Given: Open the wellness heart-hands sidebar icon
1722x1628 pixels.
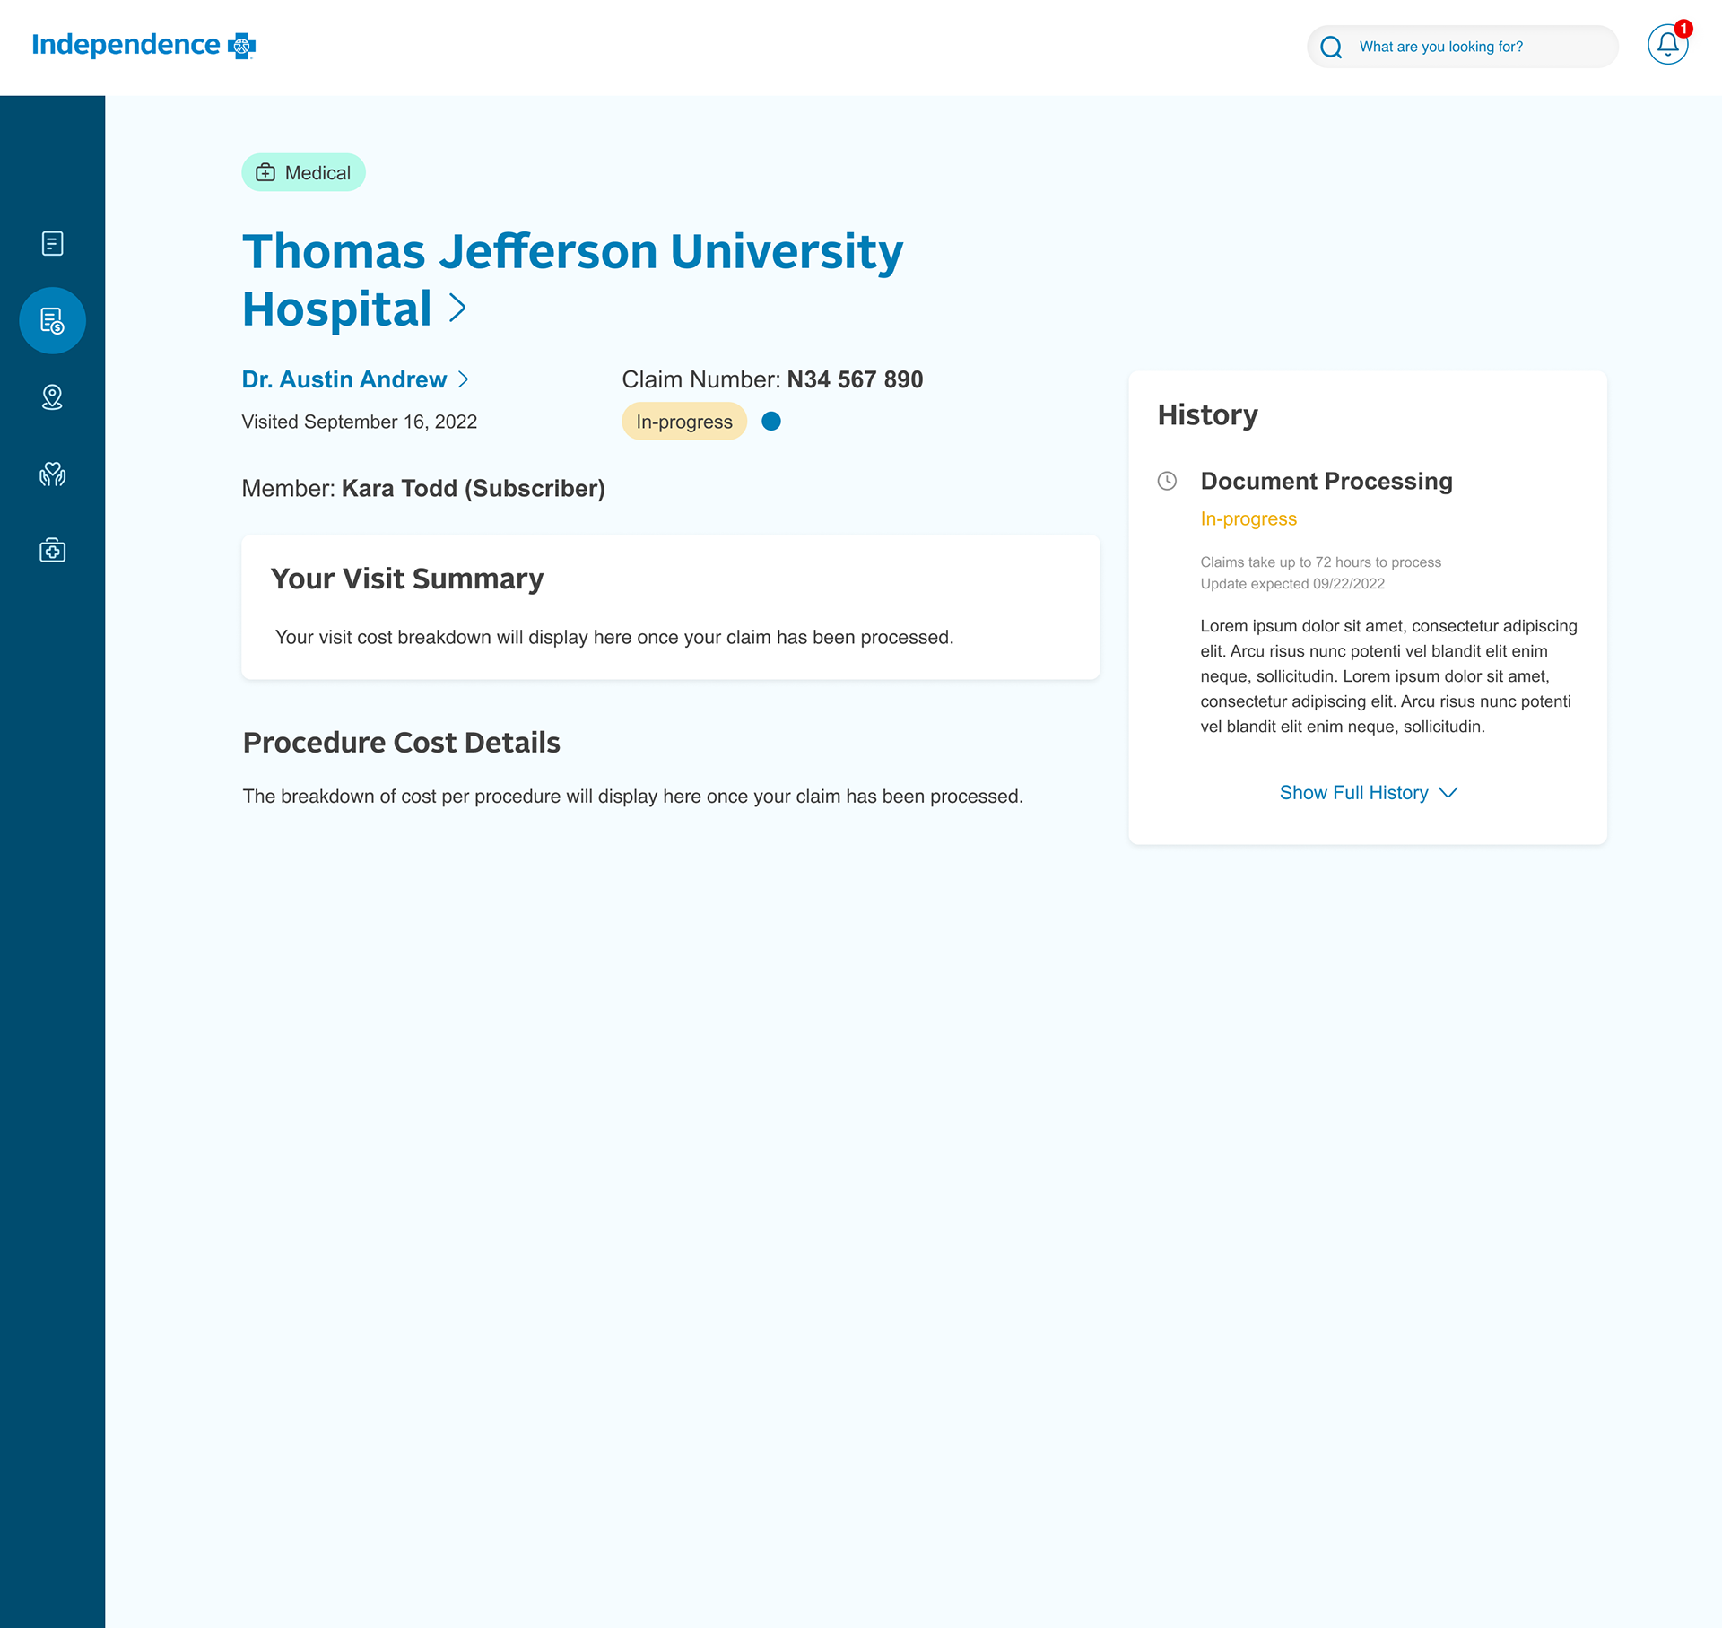Looking at the screenshot, I should click(x=52, y=474).
